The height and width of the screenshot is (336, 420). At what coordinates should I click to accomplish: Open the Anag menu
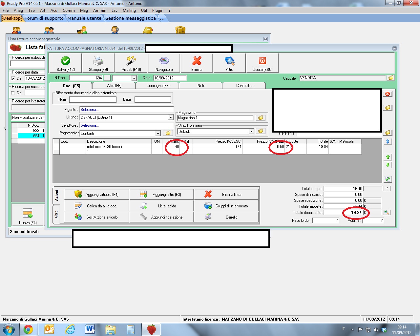tap(18, 10)
